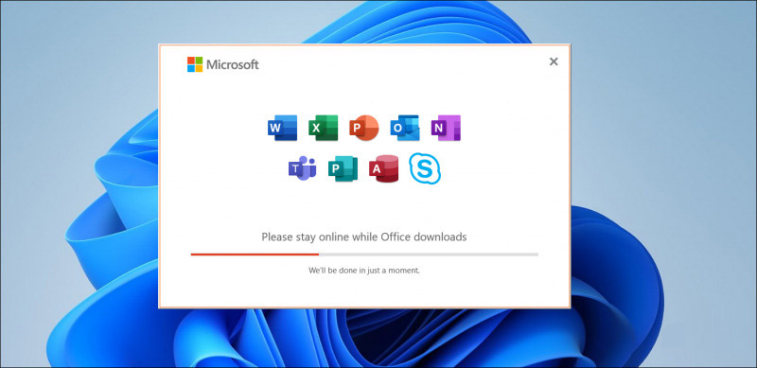
Task: Click the Publisher icon
Action: [343, 169]
